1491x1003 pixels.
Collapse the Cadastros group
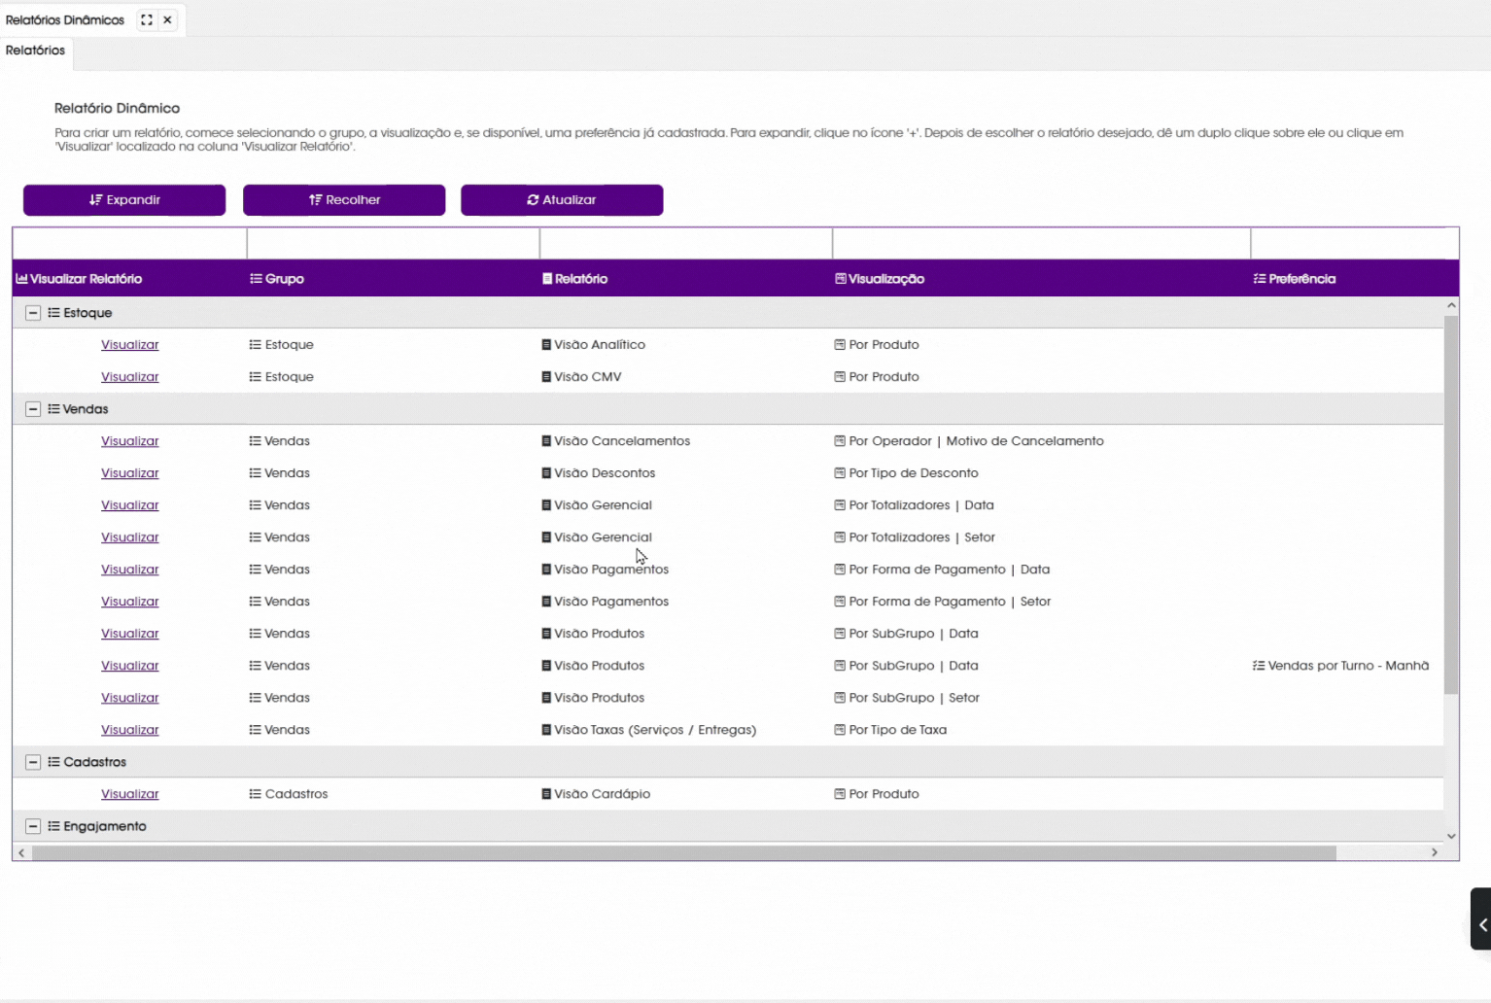[33, 762]
